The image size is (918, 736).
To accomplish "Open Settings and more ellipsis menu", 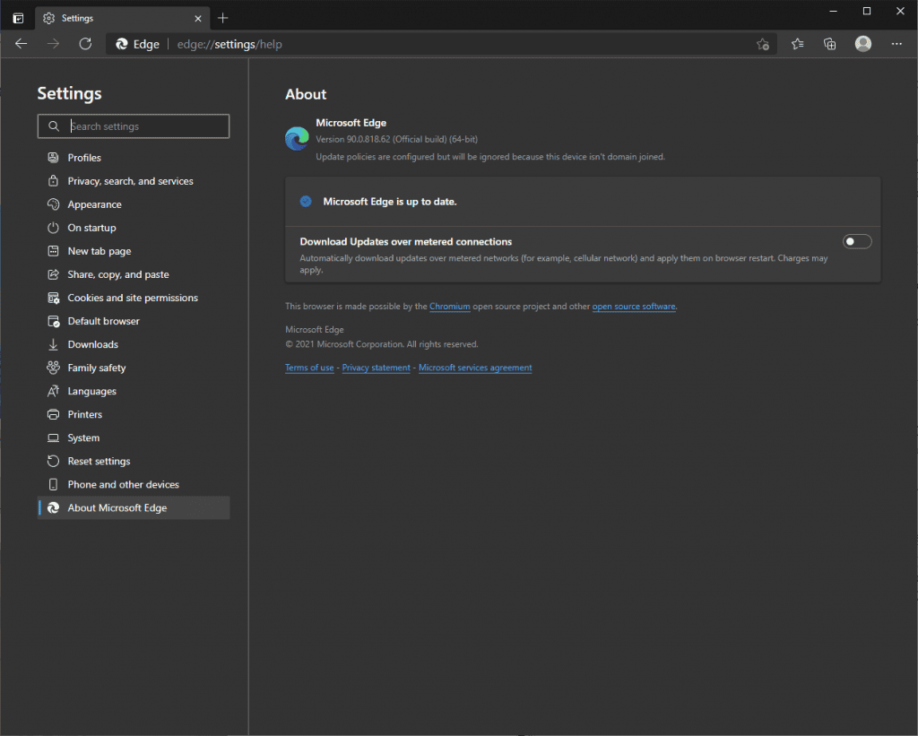I will 896,44.
